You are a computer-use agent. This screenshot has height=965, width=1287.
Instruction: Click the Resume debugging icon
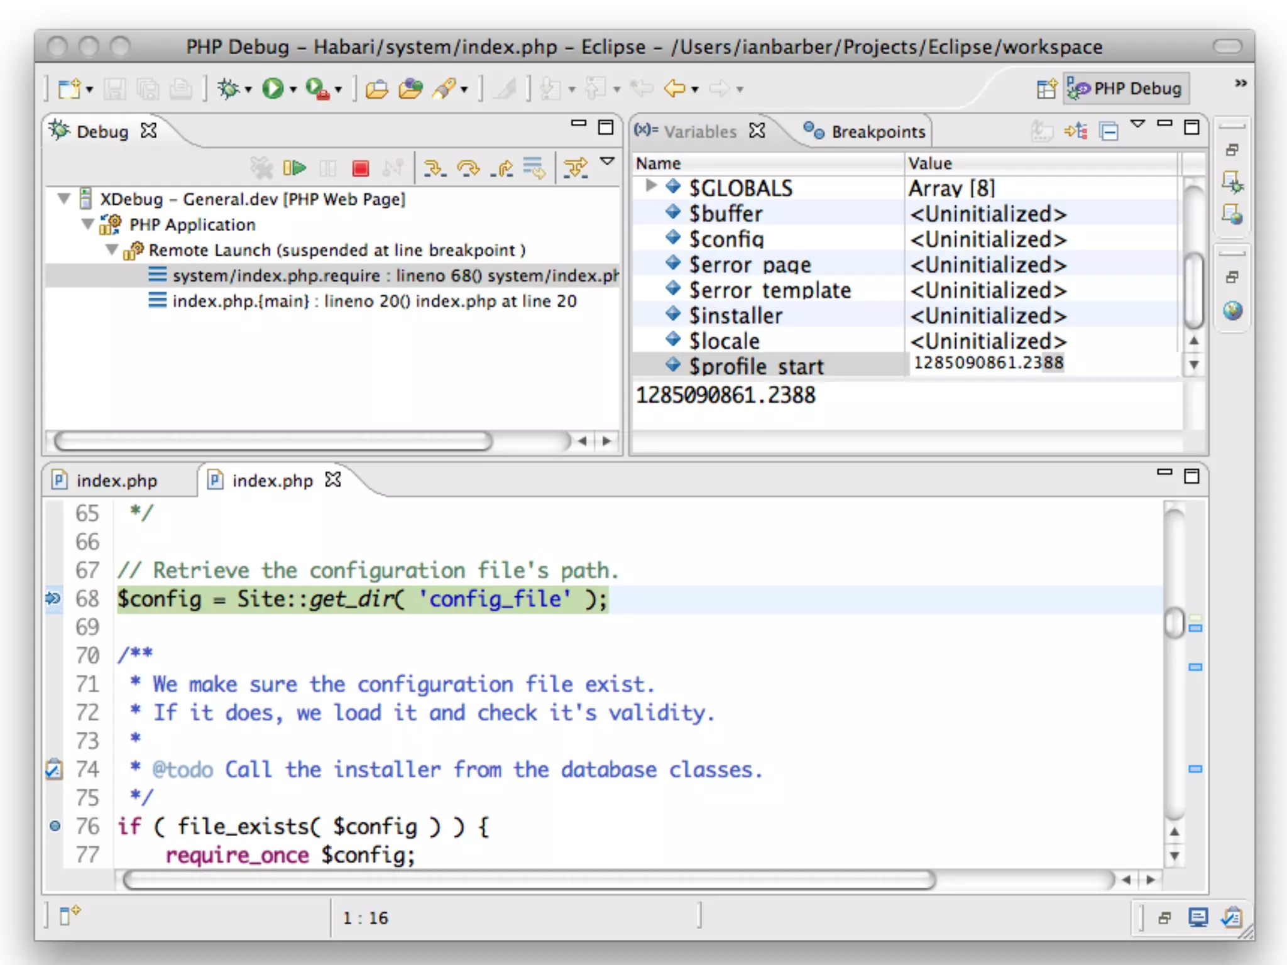click(x=294, y=168)
